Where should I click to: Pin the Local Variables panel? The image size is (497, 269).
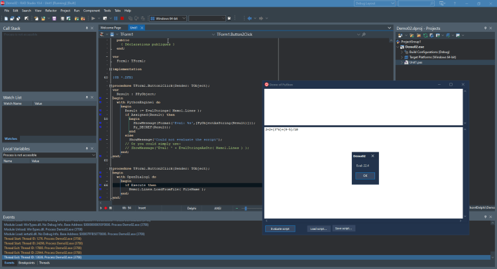coord(87,148)
